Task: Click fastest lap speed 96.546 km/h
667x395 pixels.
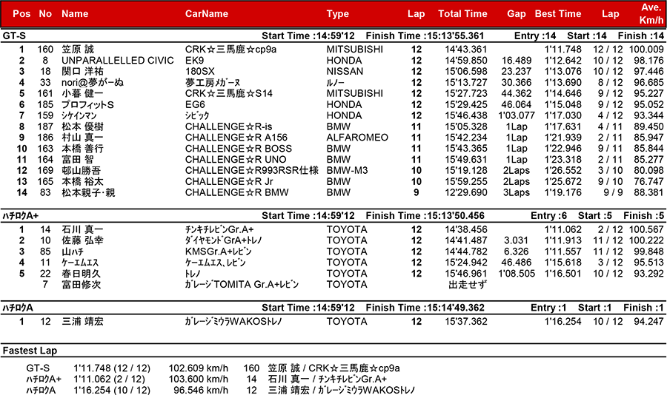Action: point(201,390)
